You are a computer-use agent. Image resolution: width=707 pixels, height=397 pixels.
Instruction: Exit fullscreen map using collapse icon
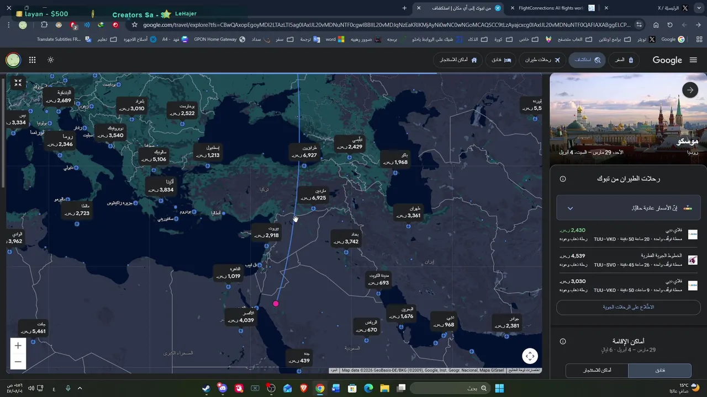click(x=18, y=83)
